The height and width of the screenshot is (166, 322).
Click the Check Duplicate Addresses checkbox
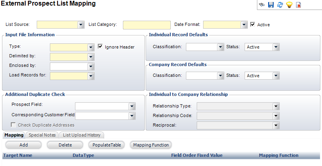coord(14,125)
